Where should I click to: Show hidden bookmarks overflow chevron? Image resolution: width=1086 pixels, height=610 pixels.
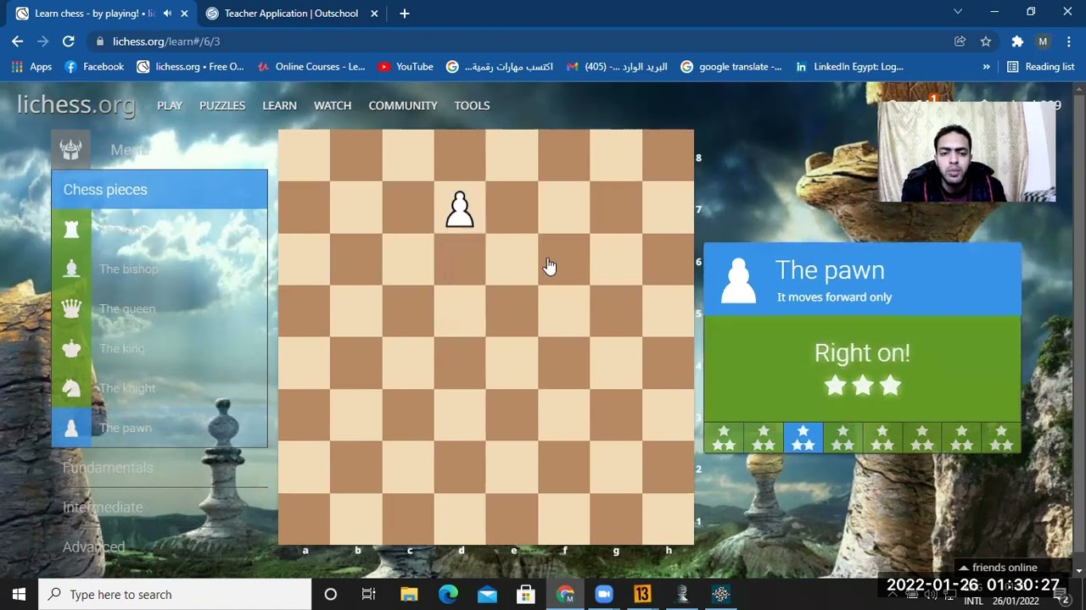[x=986, y=66]
